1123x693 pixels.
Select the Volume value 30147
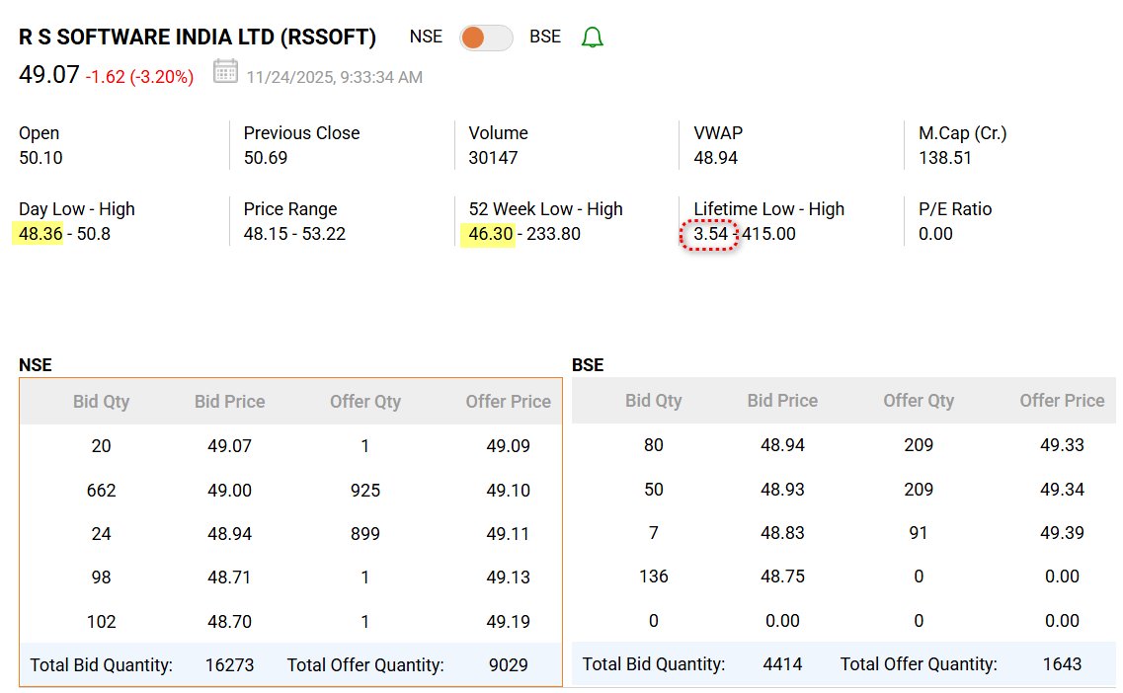[x=493, y=158]
